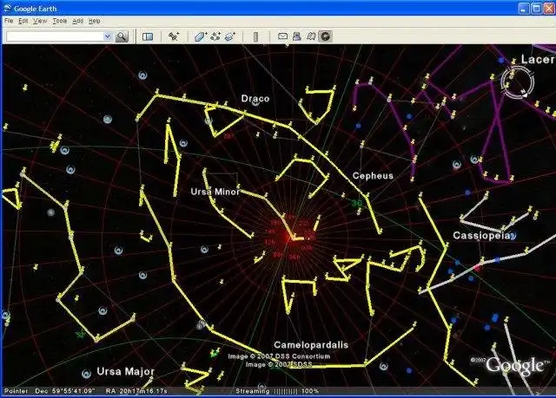This screenshot has height=398, width=556.
Task: Open the File menu
Action: (9, 21)
